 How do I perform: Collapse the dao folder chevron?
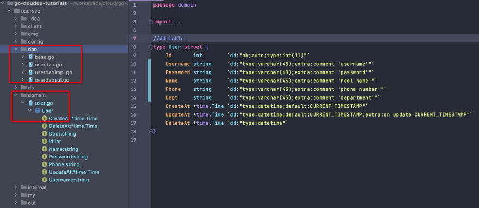pyautogui.click(x=16, y=49)
